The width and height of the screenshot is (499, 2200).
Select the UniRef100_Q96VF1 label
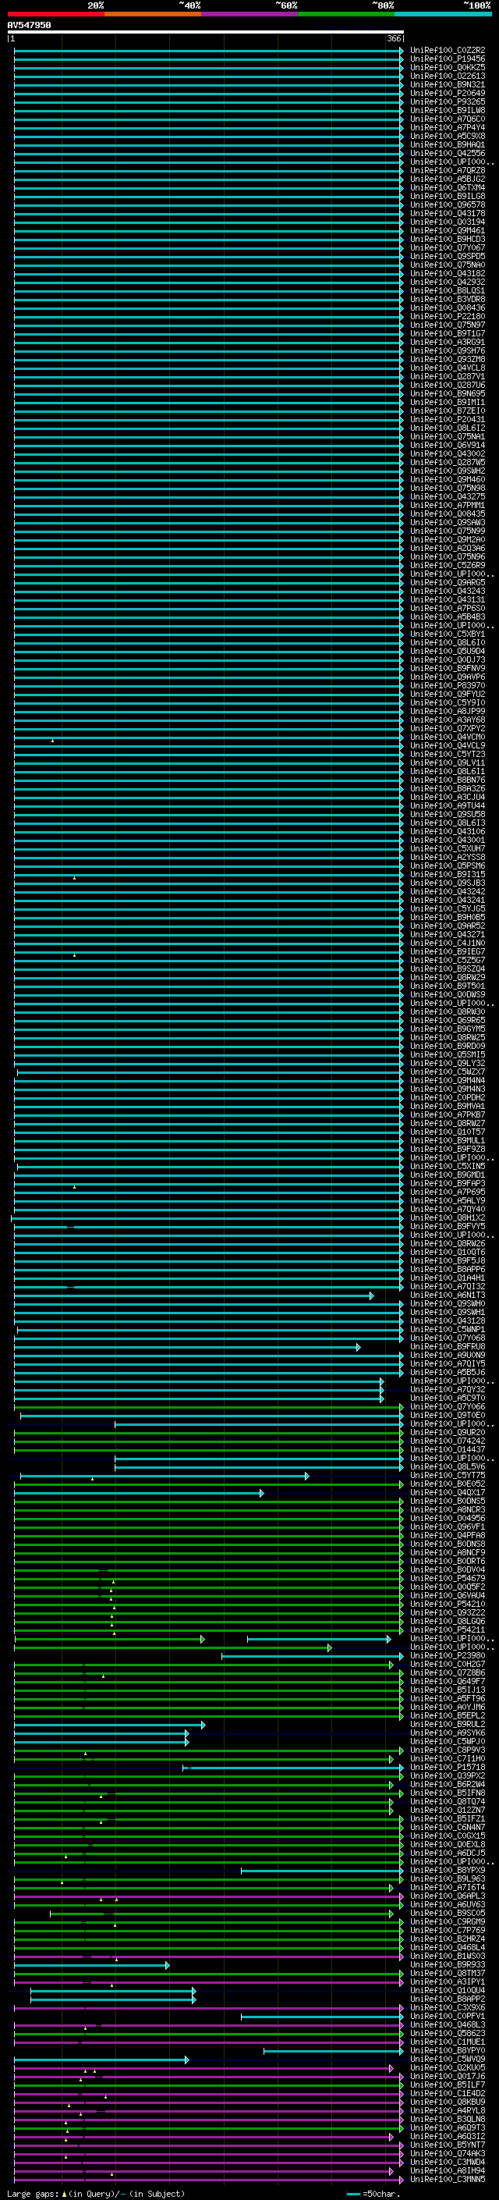pyautogui.click(x=448, y=1527)
